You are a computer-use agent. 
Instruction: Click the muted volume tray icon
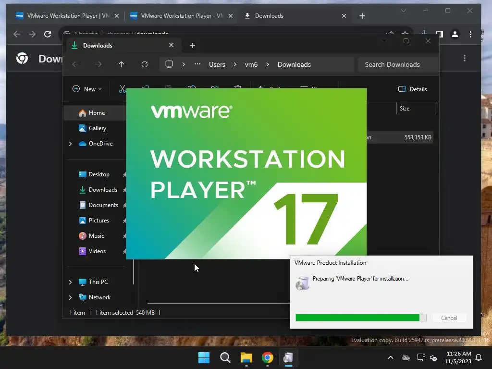[433, 357]
